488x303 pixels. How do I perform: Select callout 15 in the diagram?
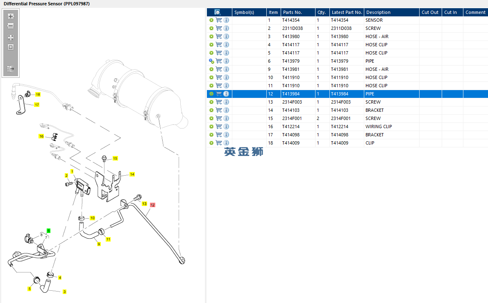tap(115, 158)
